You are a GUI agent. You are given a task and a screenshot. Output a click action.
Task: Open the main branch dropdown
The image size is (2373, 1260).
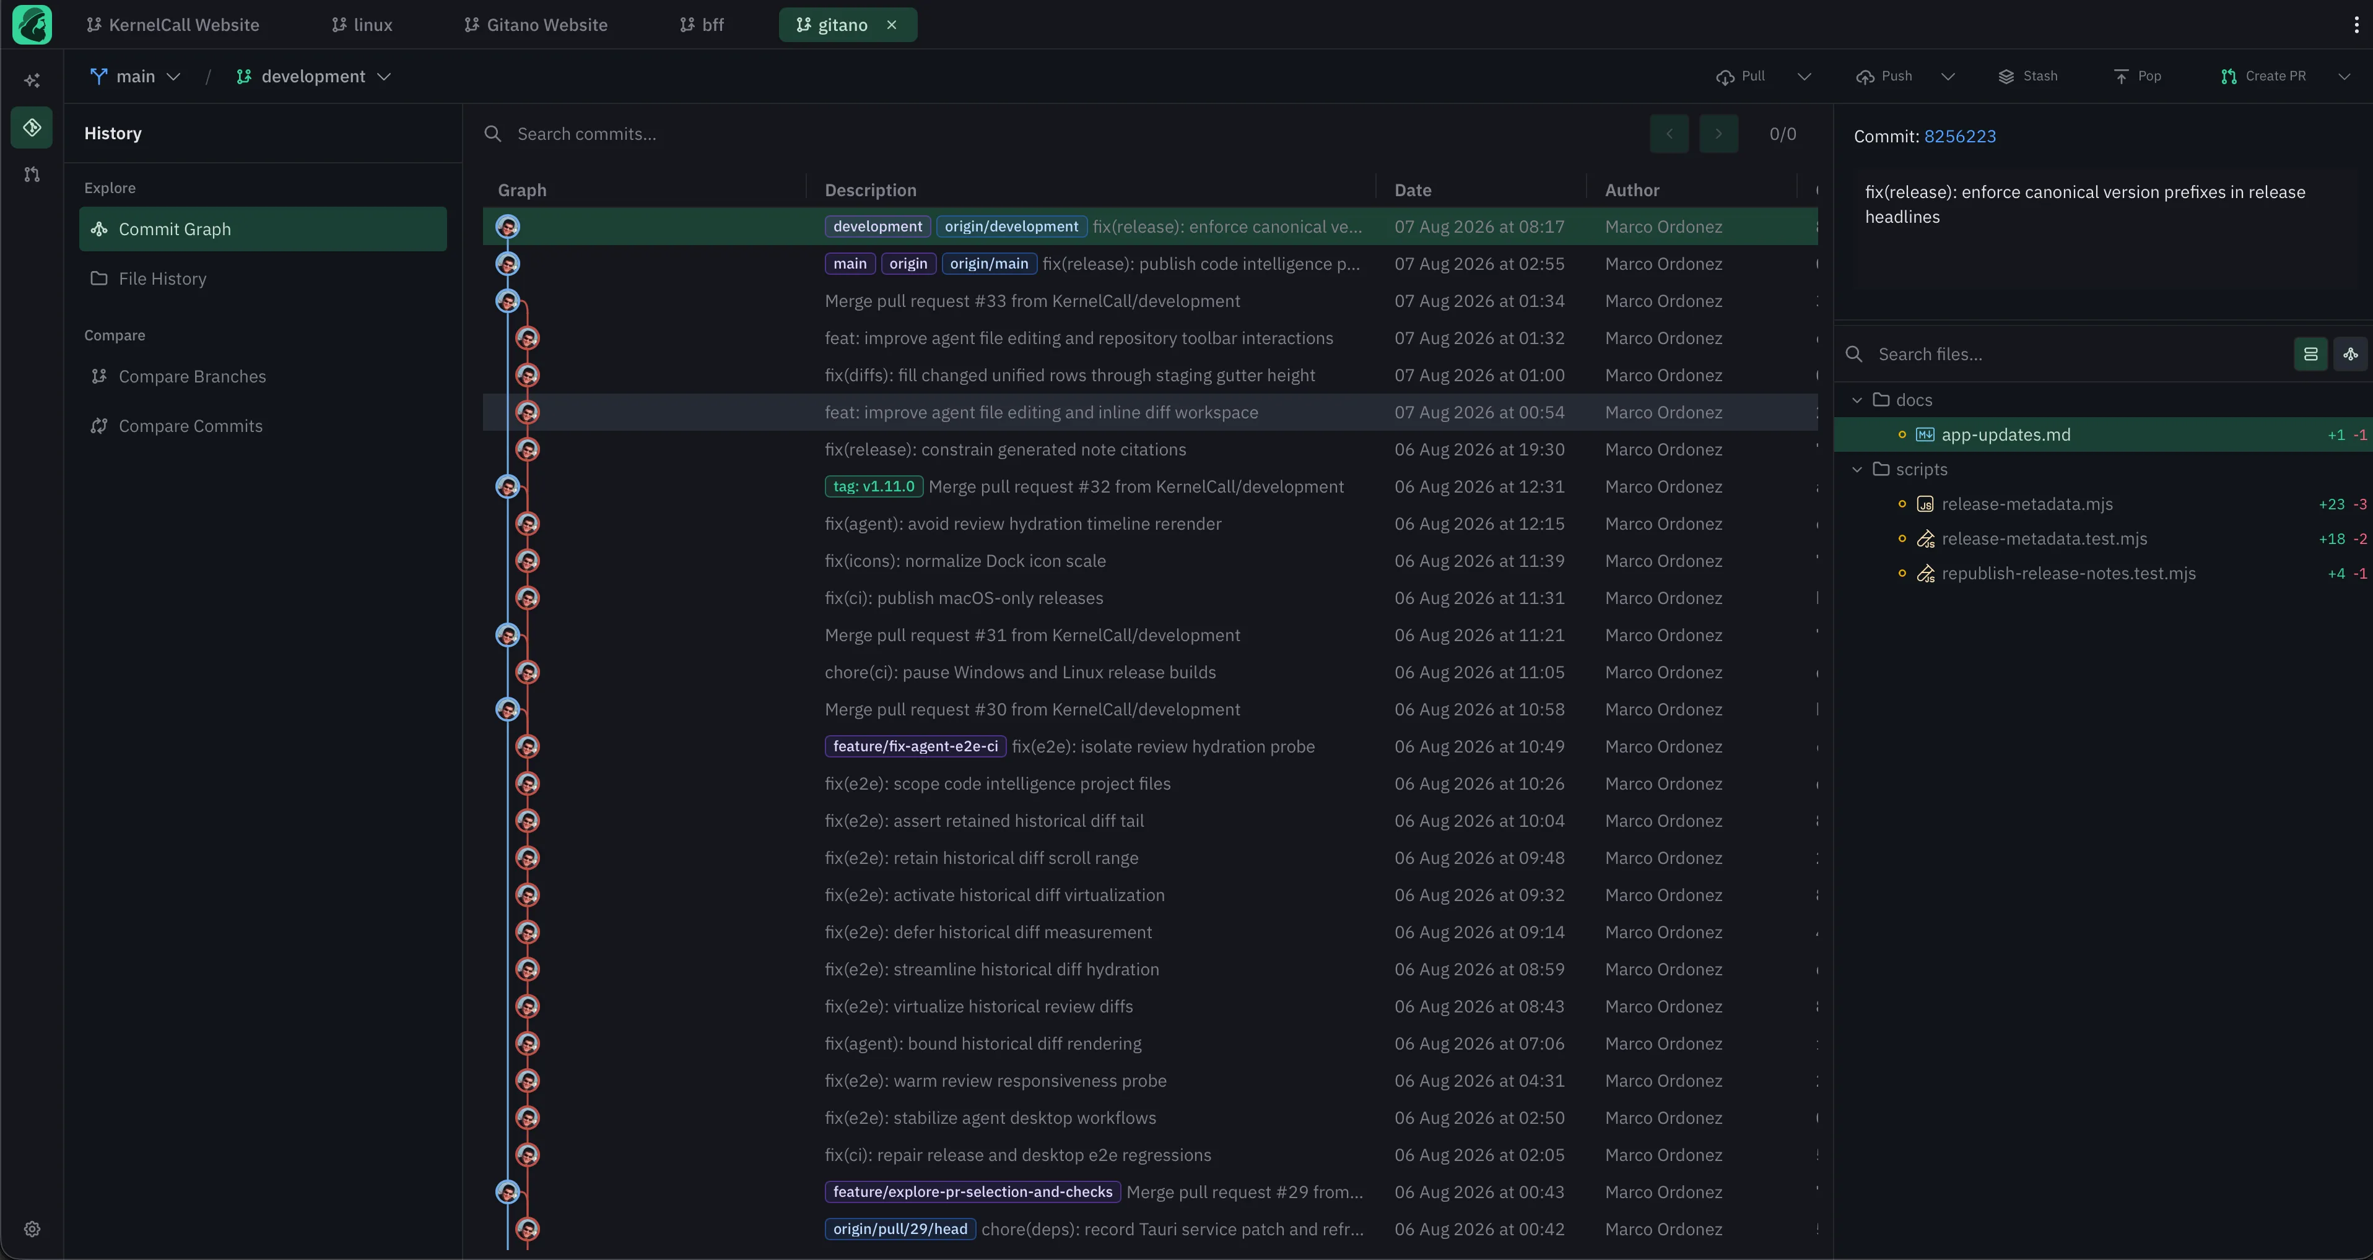pyautogui.click(x=134, y=76)
